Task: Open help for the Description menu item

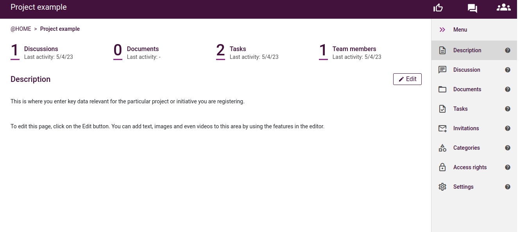Action: [x=508, y=50]
